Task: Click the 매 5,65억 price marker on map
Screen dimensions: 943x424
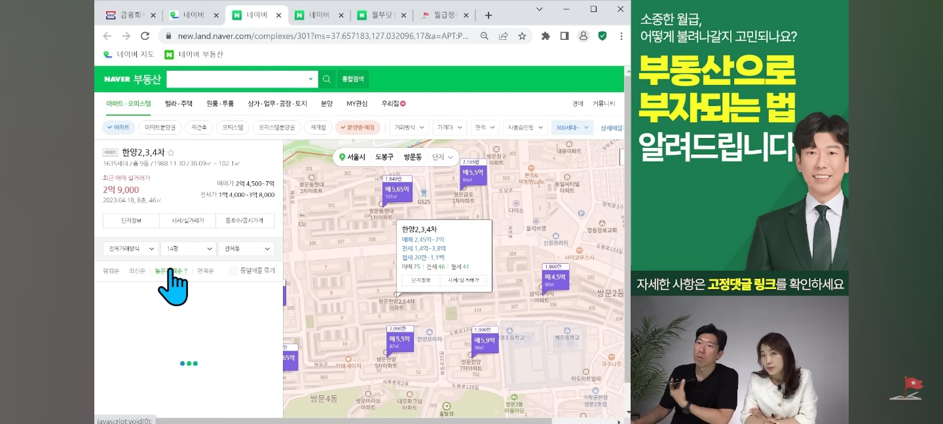Action: tap(398, 192)
